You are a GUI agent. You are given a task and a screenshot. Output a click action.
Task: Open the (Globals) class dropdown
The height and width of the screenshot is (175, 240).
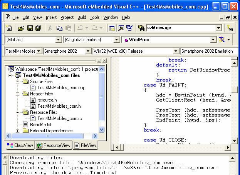point(59,40)
